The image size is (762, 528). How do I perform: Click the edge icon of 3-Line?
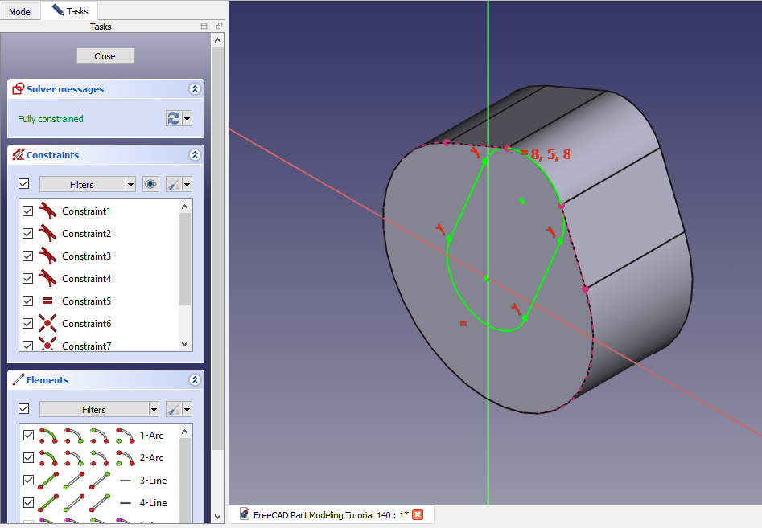49,480
